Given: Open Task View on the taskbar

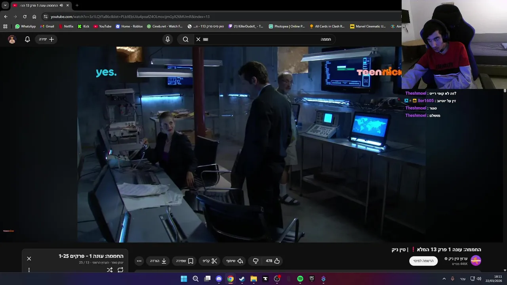Looking at the screenshot, I should [207, 279].
